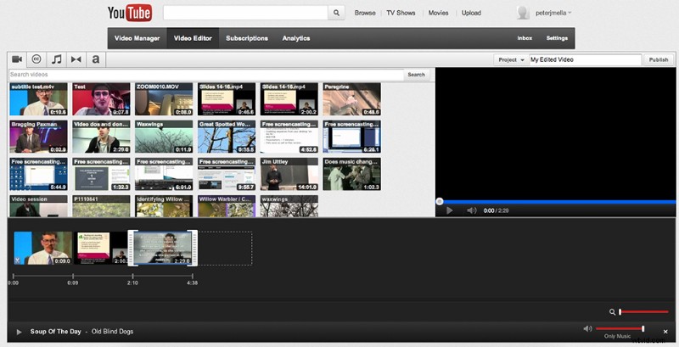Select the Waxwings 0:11.9 thumbnail
Image resolution: width=679 pixels, height=347 pixels.
coord(164,137)
